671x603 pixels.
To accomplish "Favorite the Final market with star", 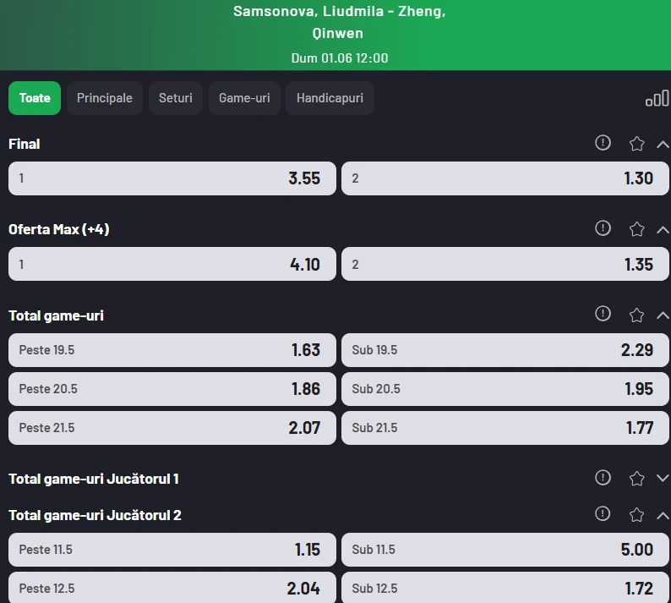I will click(x=636, y=144).
